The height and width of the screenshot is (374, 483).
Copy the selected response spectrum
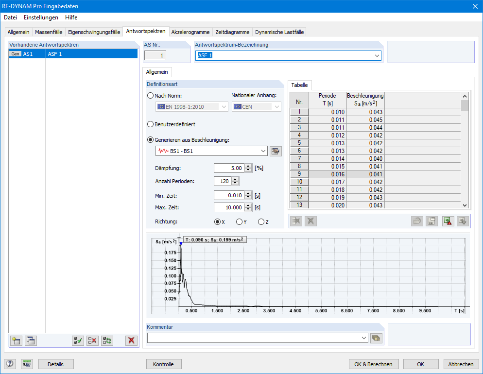pos(31,340)
